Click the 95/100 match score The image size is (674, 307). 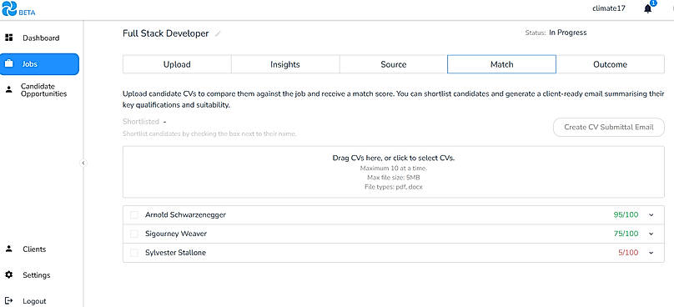[x=626, y=215]
